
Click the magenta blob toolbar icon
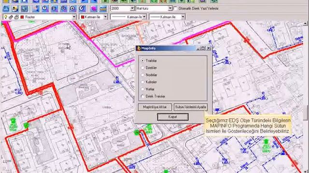click(x=94, y=9)
